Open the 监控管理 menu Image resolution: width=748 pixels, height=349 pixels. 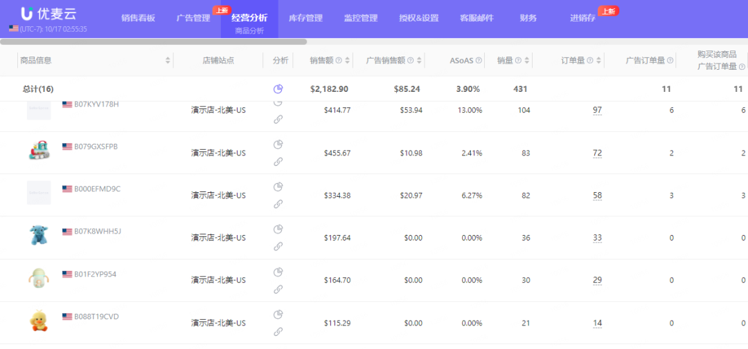pyautogui.click(x=361, y=18)
